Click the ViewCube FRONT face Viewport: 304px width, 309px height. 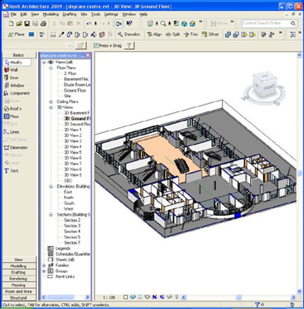(269, 88)
